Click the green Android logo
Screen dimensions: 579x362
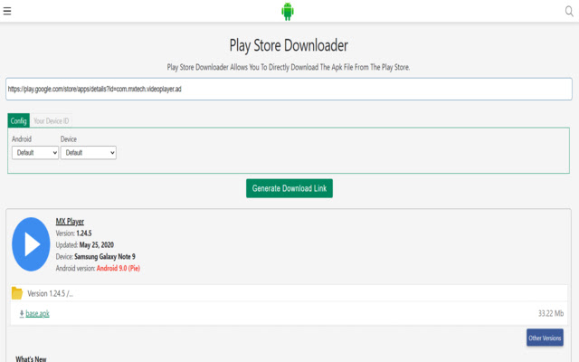[288, 12]
